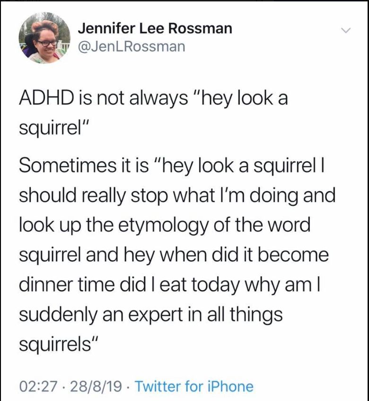Click the down-arrow in the top right corner
The image size is (369, 401).
pyautogui.click(x=346, y=29)
